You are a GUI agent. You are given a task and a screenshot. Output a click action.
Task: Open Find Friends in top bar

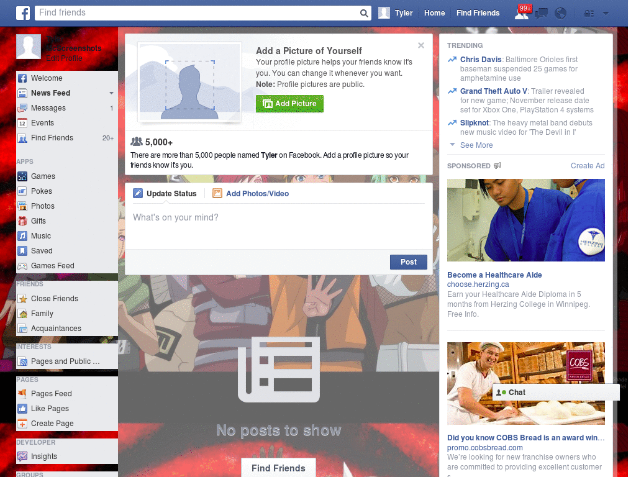[x=478, y=13]
